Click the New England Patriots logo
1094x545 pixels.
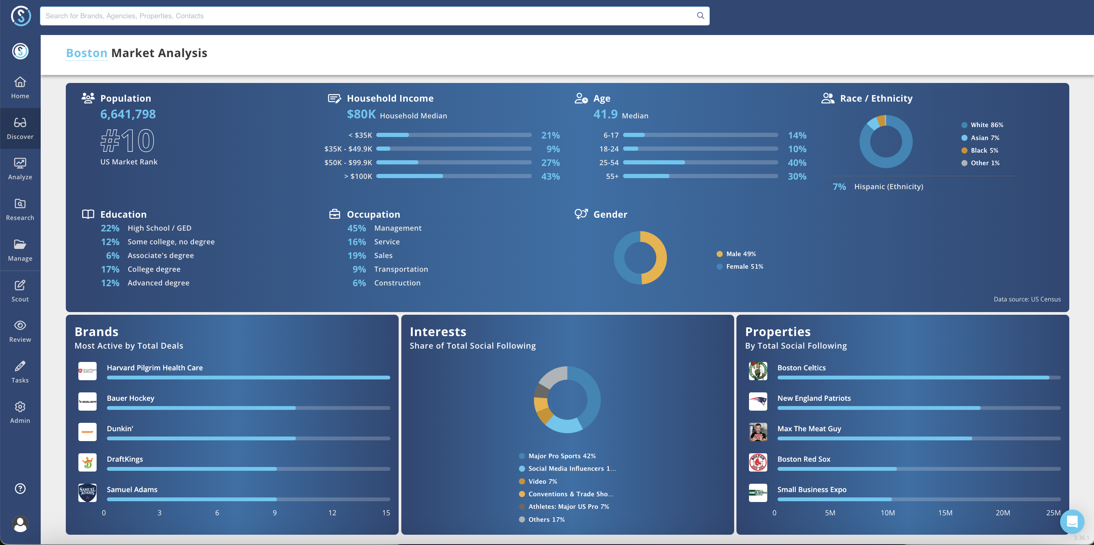758,402
